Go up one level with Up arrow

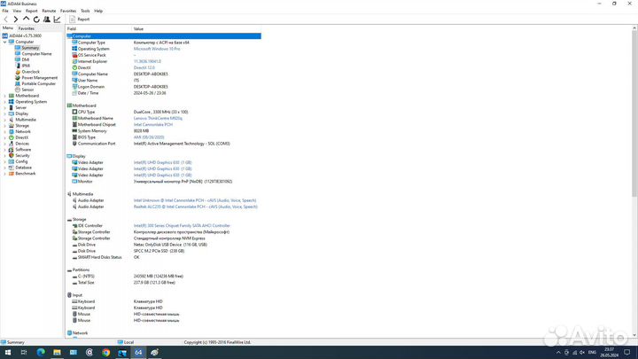point(26,19)
